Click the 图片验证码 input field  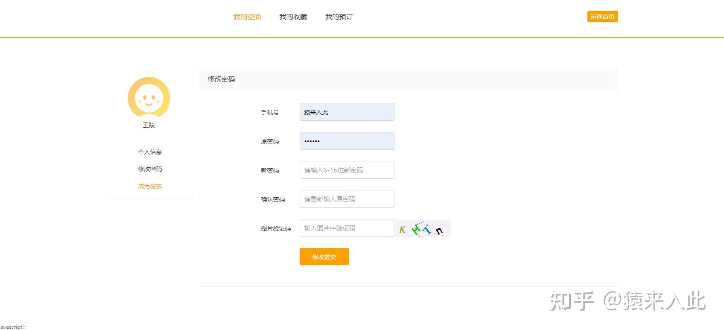[x=347, y=228]
